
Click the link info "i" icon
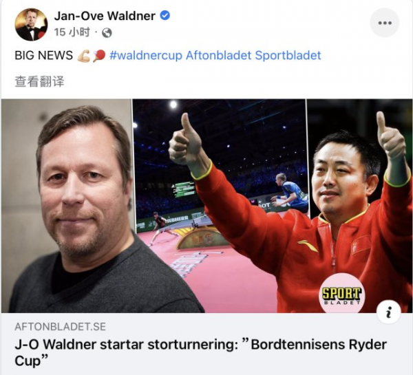point(389,312)
